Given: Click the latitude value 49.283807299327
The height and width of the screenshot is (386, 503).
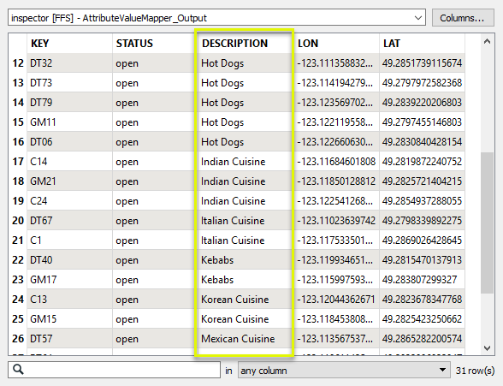Looking at the screenshot, I should click(x=419, y=280).
